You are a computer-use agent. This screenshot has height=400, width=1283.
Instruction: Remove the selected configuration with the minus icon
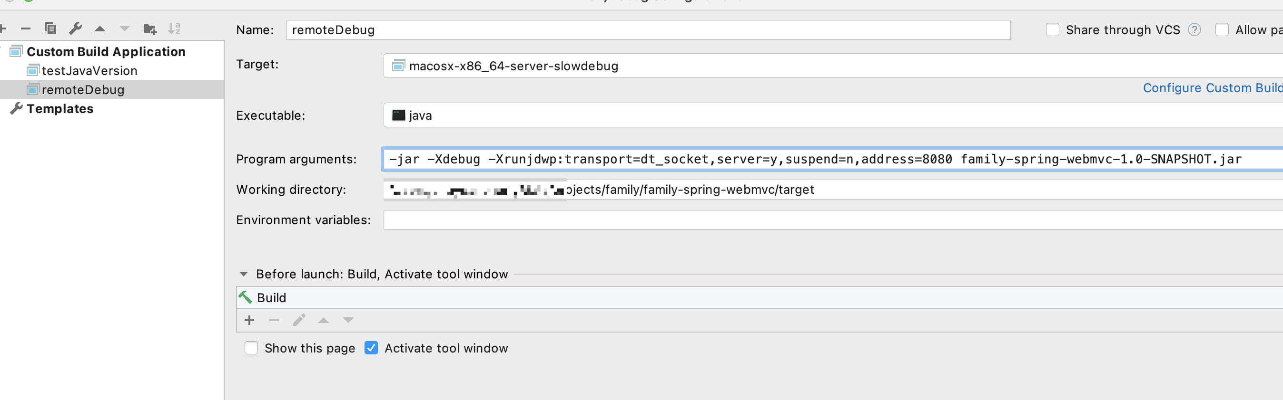(25, 29)
